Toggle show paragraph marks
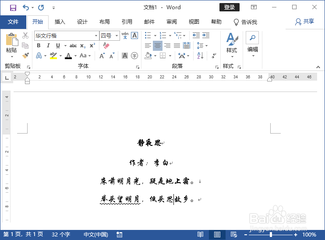 [214, 56]
